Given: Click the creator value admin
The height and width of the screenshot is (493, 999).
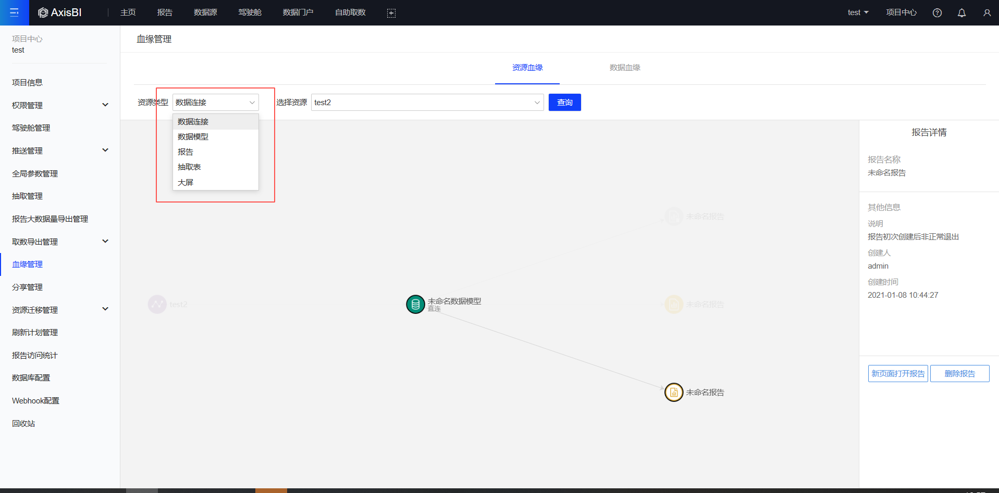Looking at the screenshot, I should click(x=878, y=266).
